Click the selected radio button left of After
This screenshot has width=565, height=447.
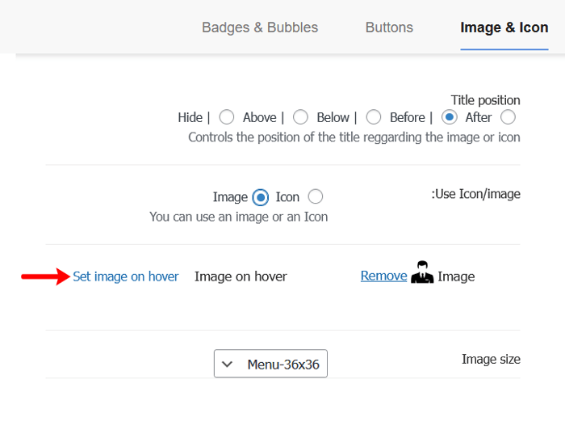[x=450, y=117]
